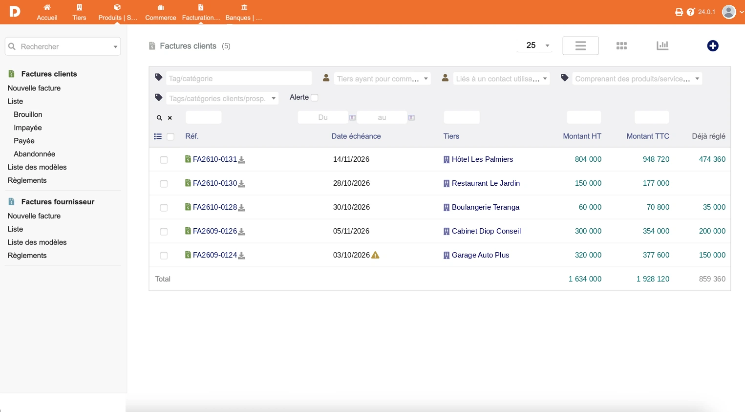This screenshot has width=745, height=412.
Task: Open the Commerce top menu
Action: pos(161,12)
